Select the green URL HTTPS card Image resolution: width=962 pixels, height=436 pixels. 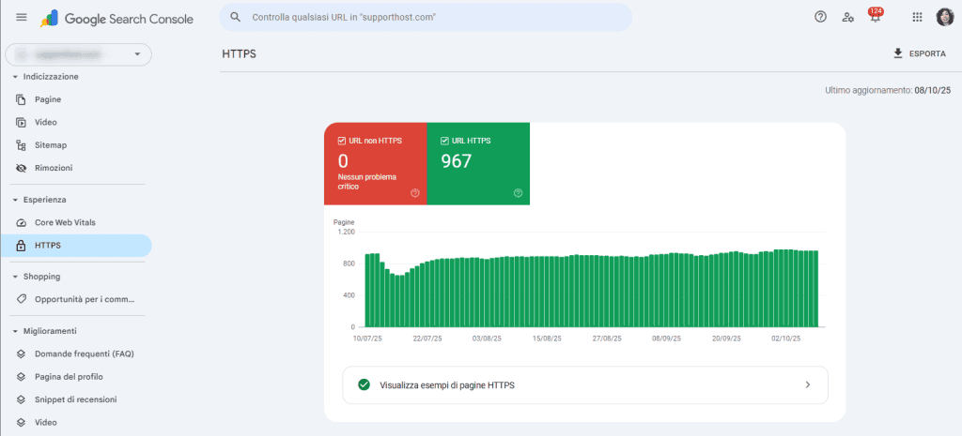point(478,163)
